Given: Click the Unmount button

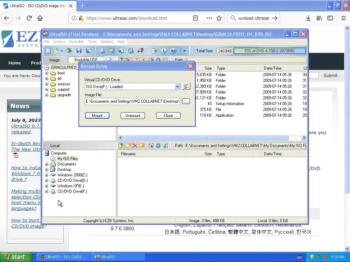Looking at the screenshot, I should pos(133,115).
